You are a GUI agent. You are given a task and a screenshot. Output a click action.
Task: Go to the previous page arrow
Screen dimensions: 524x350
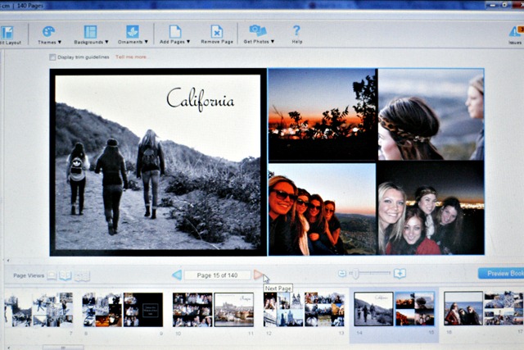pyautogui.click(x=177, y=275)
